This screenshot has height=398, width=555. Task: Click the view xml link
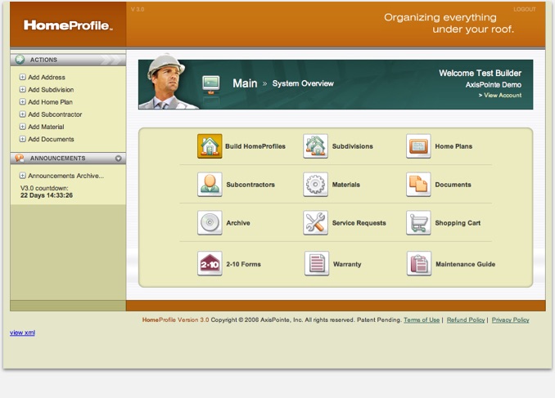pos(22,333)
